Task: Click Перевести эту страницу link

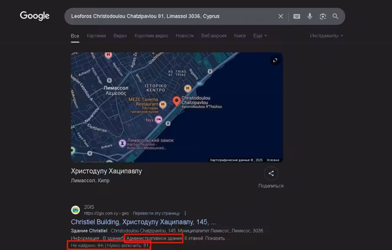Action: click(x=156, y=213)
